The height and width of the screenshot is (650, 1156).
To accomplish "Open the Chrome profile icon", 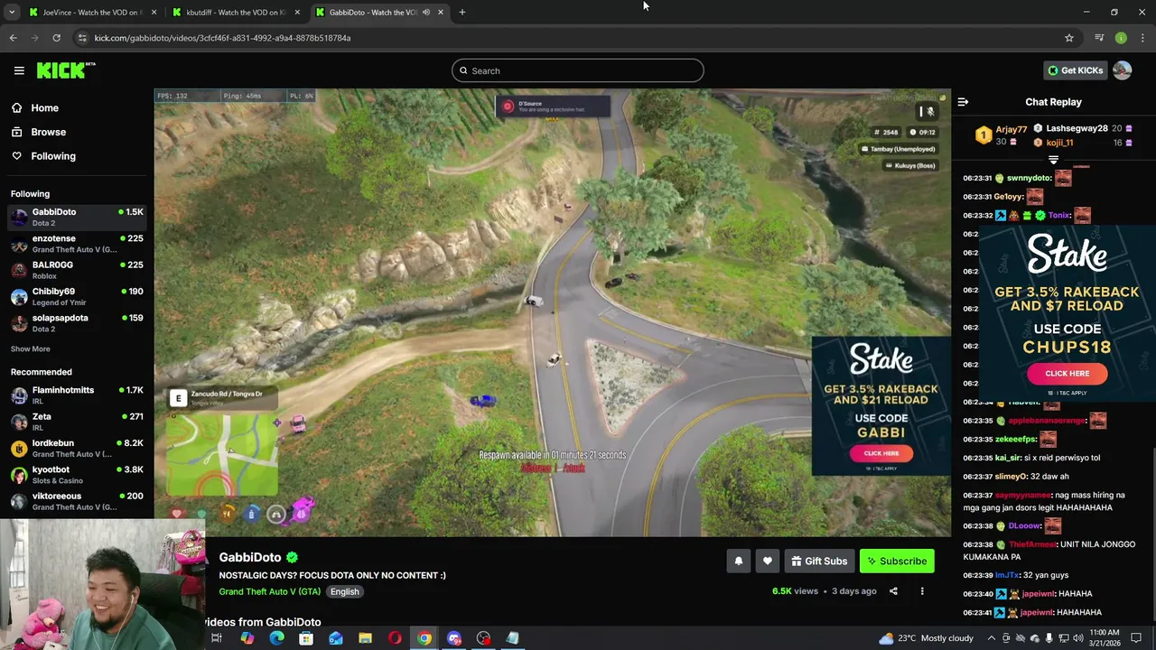I will [x=1121, y=38].
